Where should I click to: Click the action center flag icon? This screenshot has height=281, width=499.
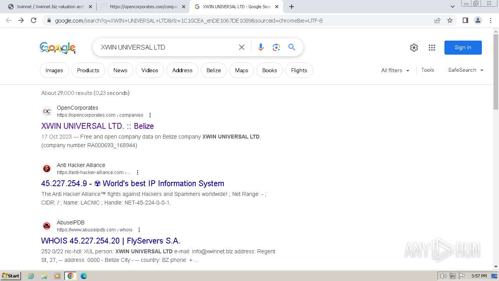(462, 276)
